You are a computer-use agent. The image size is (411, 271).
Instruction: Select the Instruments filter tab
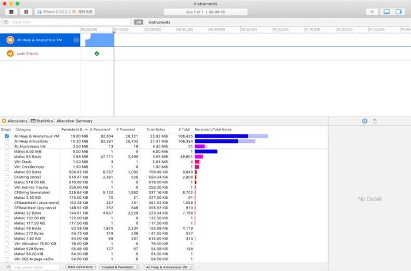coord(159,22)
